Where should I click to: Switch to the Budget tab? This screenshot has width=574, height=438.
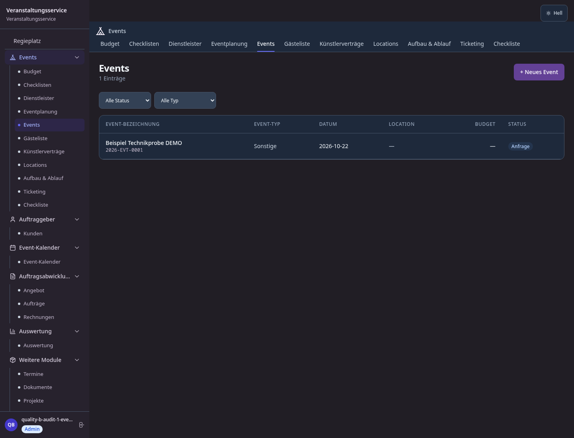pyautogui.click(x=110, y=44)
